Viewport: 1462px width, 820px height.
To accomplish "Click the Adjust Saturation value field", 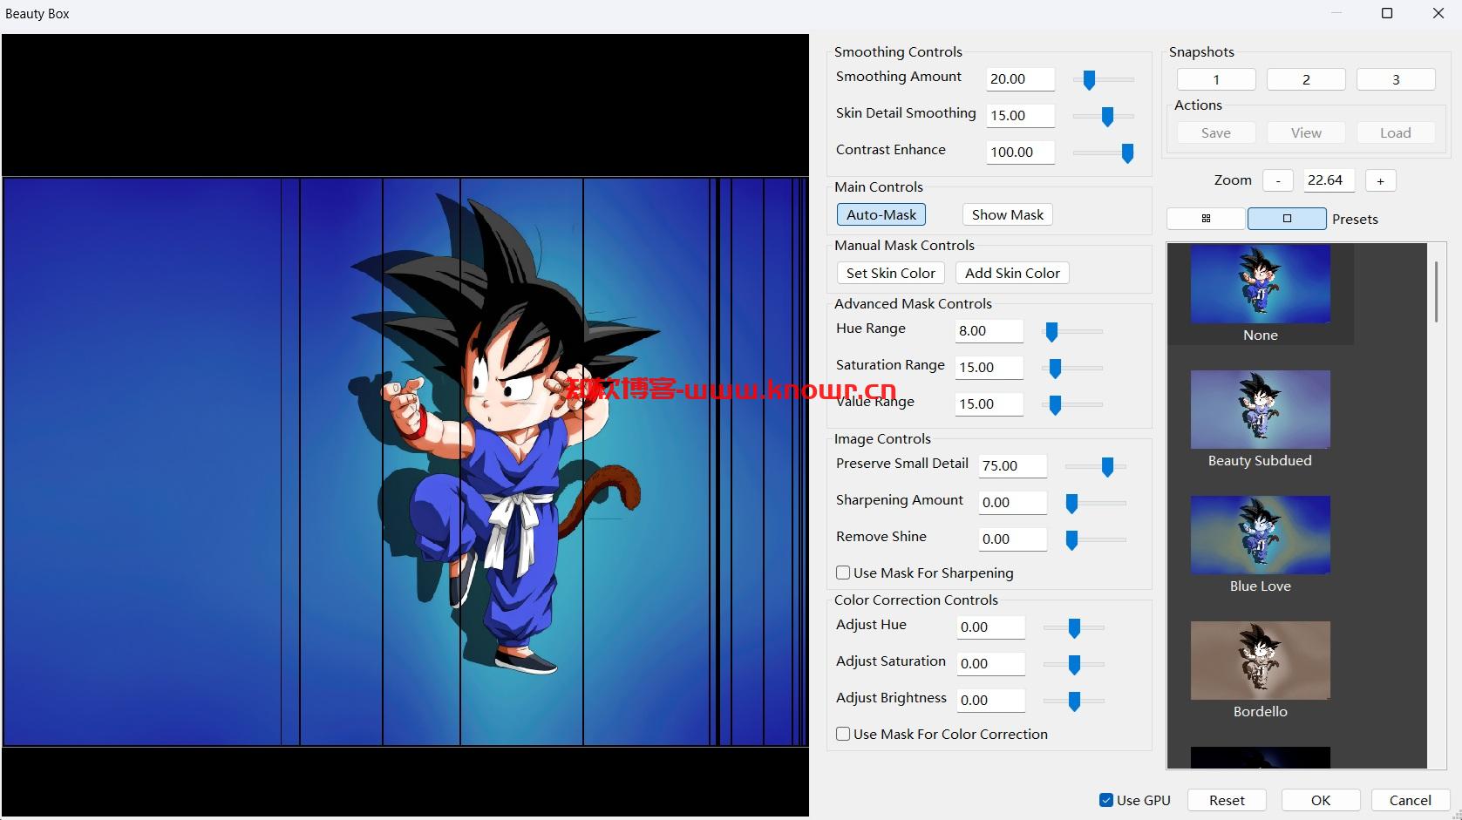I will 990,664.
